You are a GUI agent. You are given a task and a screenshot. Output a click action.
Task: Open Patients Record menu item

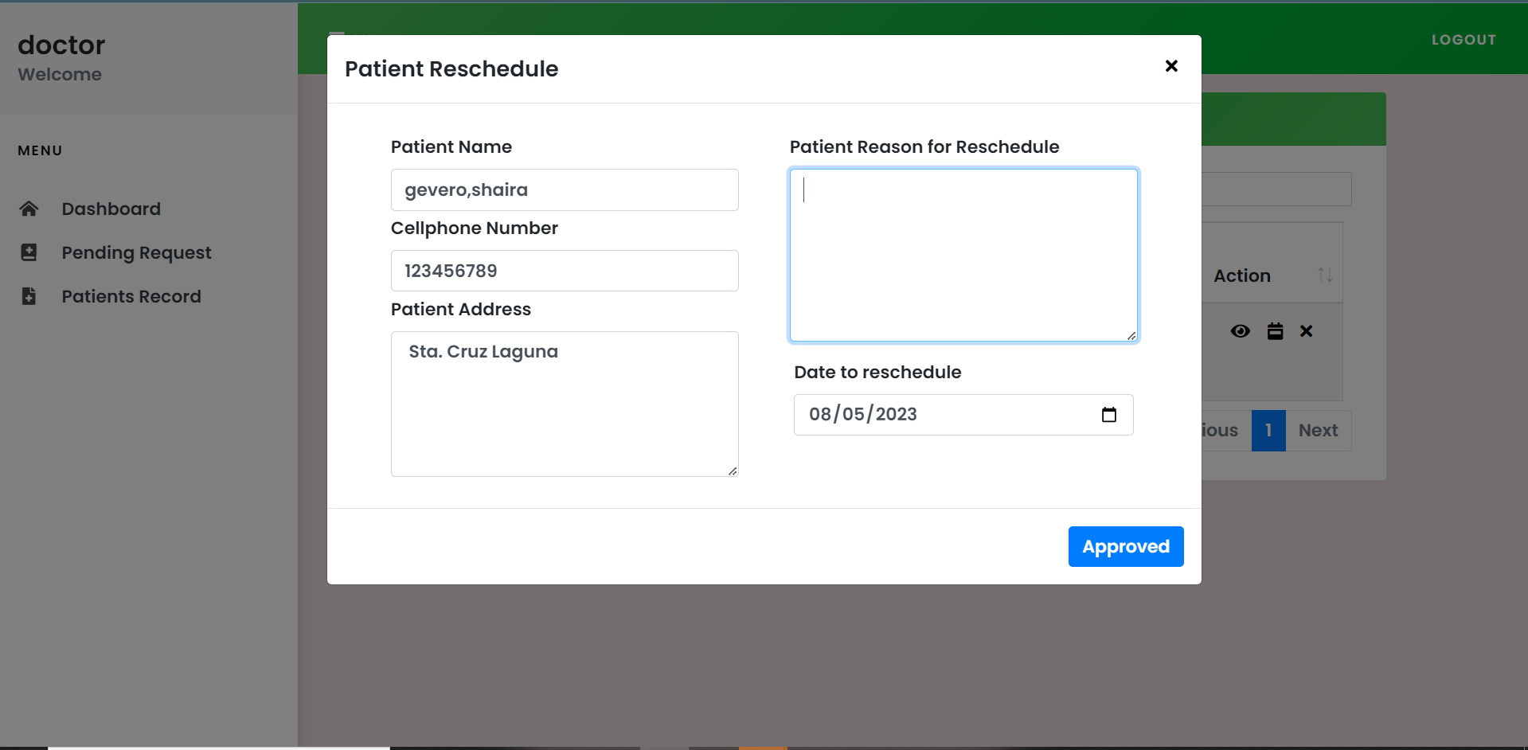131,296
